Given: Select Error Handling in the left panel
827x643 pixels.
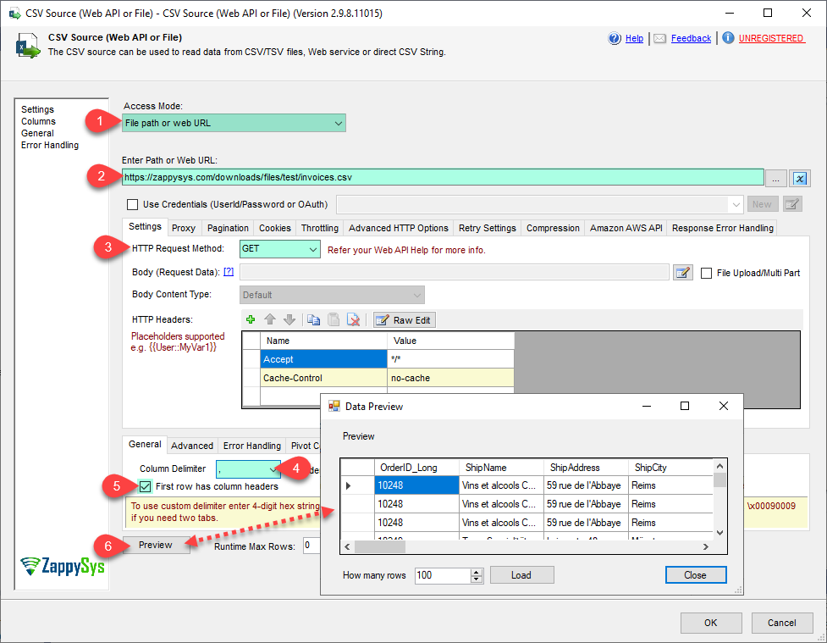Looking at the screenshot, I should [x=50, y=145].
